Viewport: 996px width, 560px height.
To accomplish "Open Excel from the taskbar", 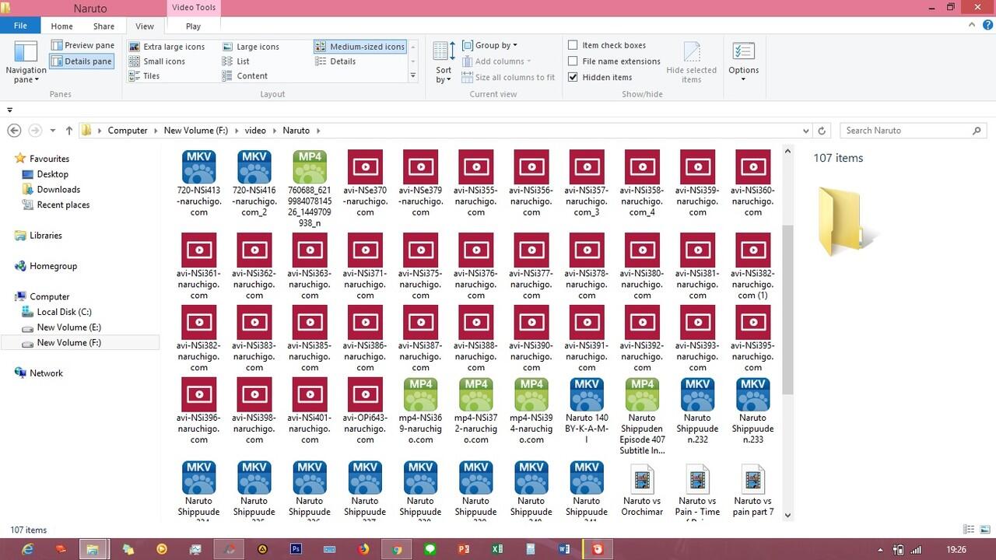I will (x=496, y=549).
